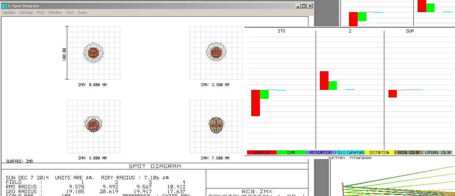The image size is (455, 196).
Task: Open the Update menu
Action: click(9, 12)
